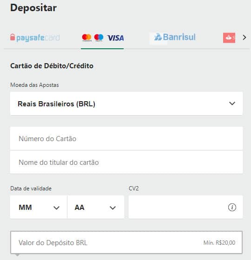Click the VISA logo
The height and width of the screenshot is (260, 251).
115,38
